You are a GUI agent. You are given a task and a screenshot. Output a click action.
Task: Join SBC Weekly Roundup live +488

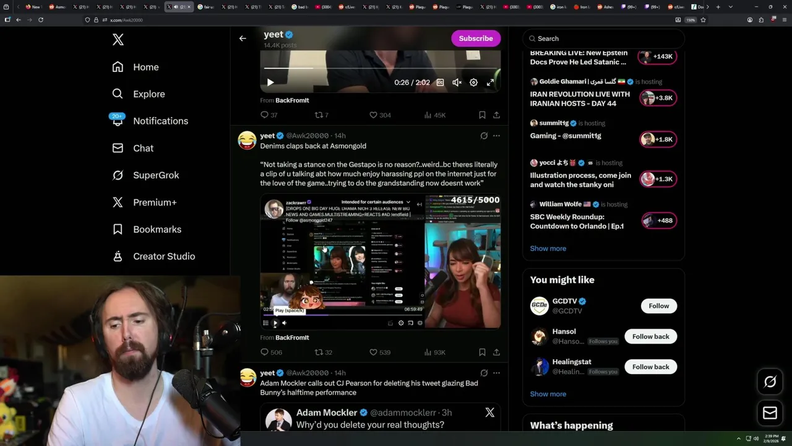[x=659, y=221]
